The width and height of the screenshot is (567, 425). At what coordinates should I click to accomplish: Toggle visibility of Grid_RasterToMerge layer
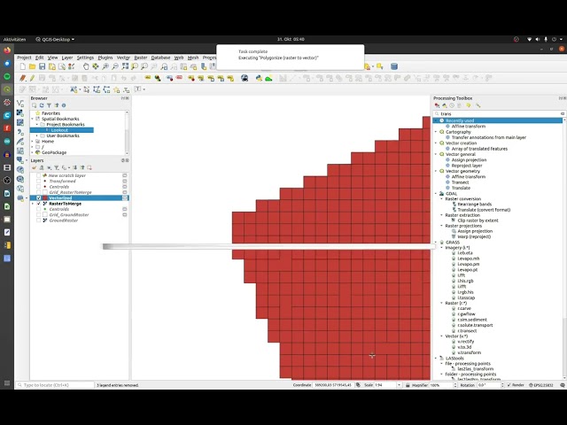tap(38, 192)
